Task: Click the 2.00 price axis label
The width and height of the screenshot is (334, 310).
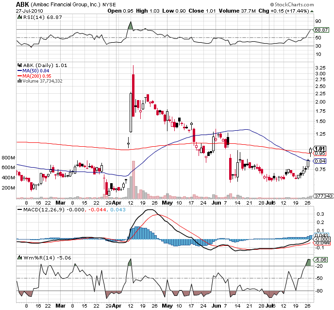Action: point(320,102)
